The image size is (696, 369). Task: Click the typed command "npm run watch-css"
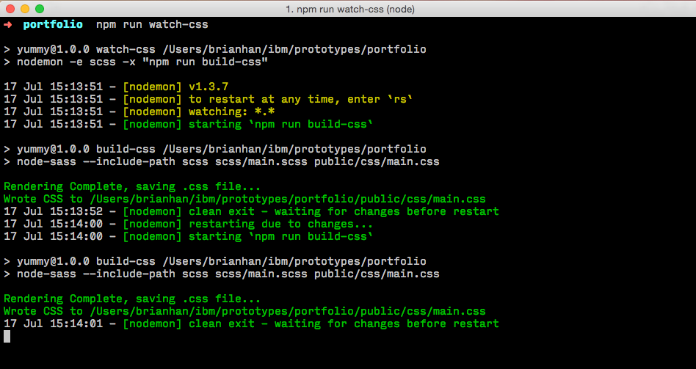tap(152, 24)
